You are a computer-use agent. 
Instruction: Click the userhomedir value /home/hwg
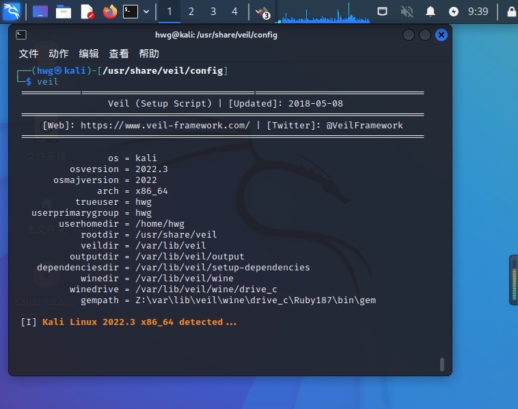160,224
